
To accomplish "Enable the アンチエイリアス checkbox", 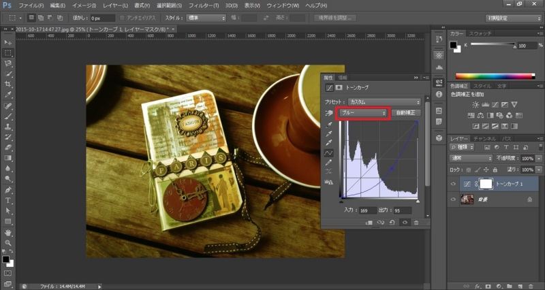I will coord(122,18).
